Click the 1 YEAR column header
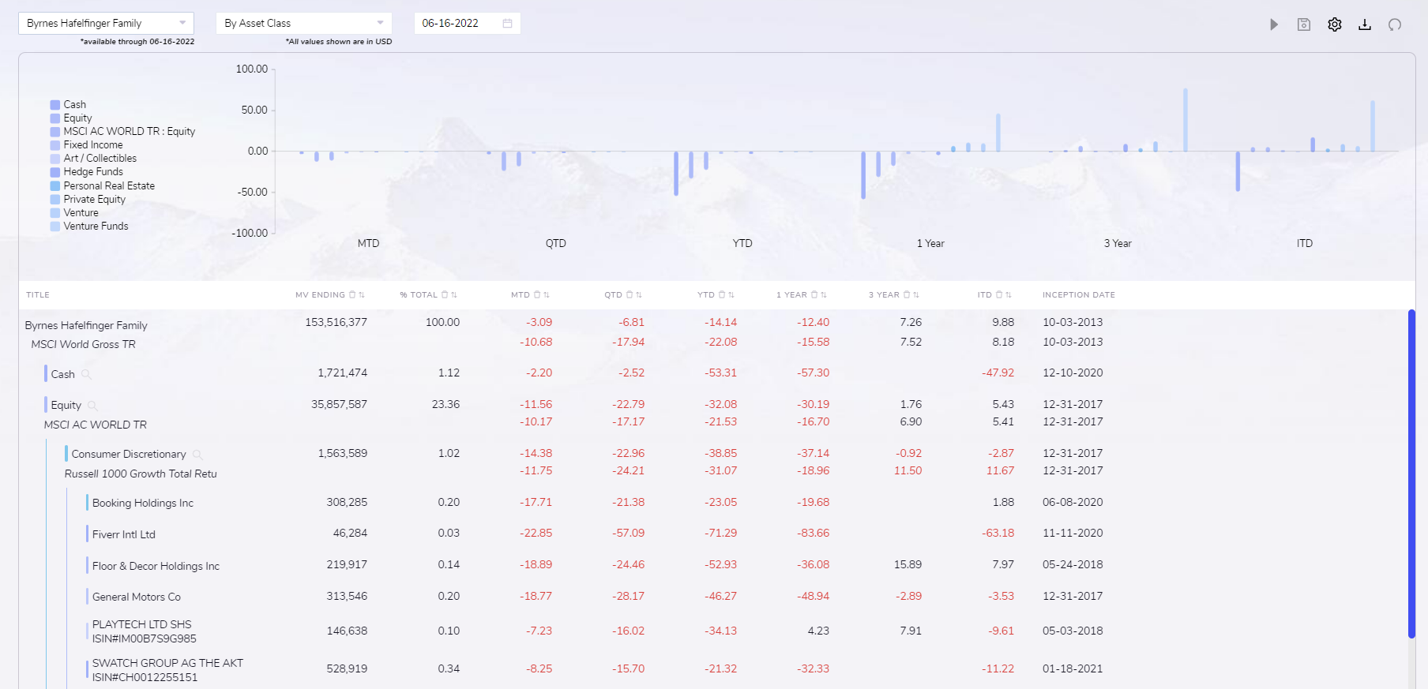Viewport: 1428px width, 689px height. (791, 295)
